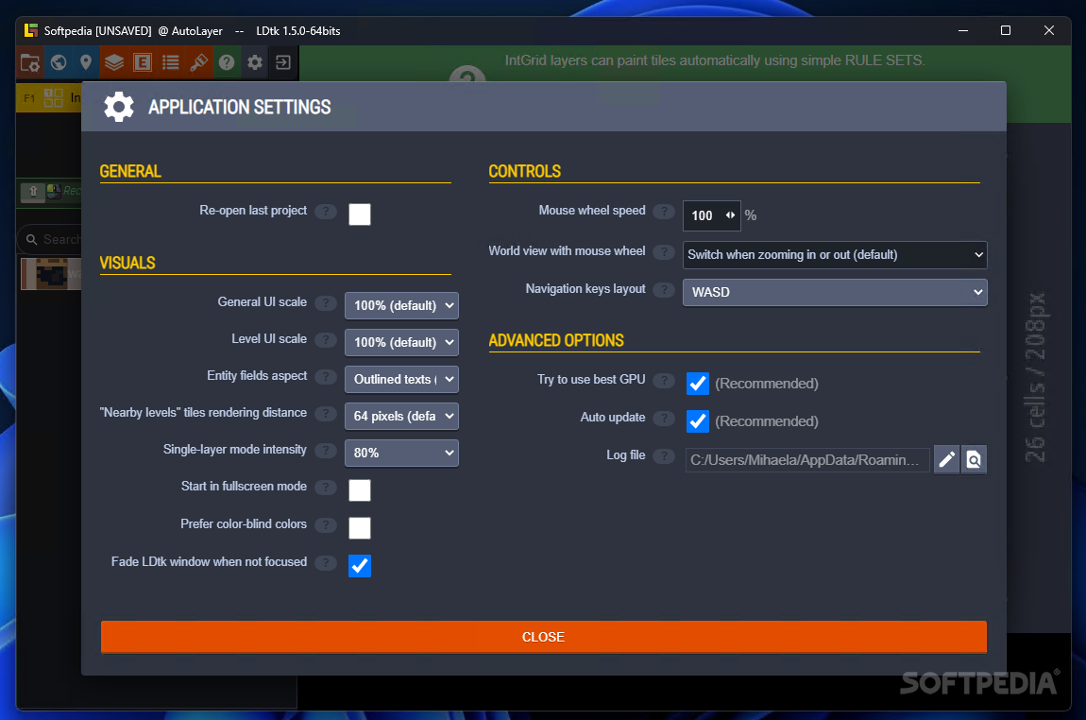Image resolution: width=1086 pixels, height=720 pixels.
Task: Open Help question mark toolbar icon
Action: pyautogui.click(x=227, y=63)
